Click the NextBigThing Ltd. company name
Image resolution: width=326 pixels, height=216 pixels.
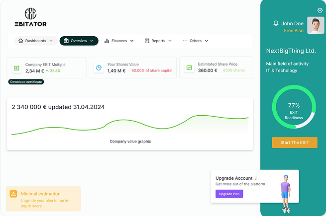click(x=291, y=51)
